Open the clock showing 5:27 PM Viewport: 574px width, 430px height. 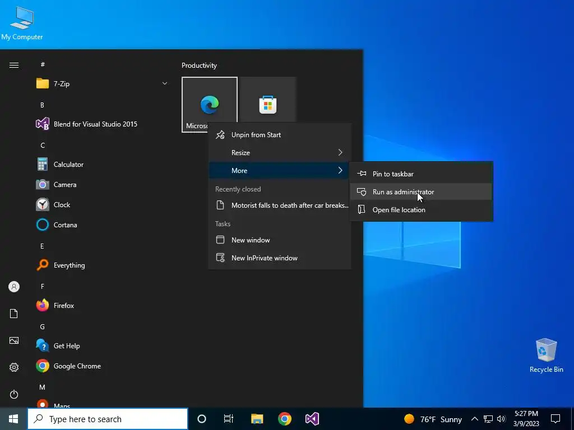point(526,419)
